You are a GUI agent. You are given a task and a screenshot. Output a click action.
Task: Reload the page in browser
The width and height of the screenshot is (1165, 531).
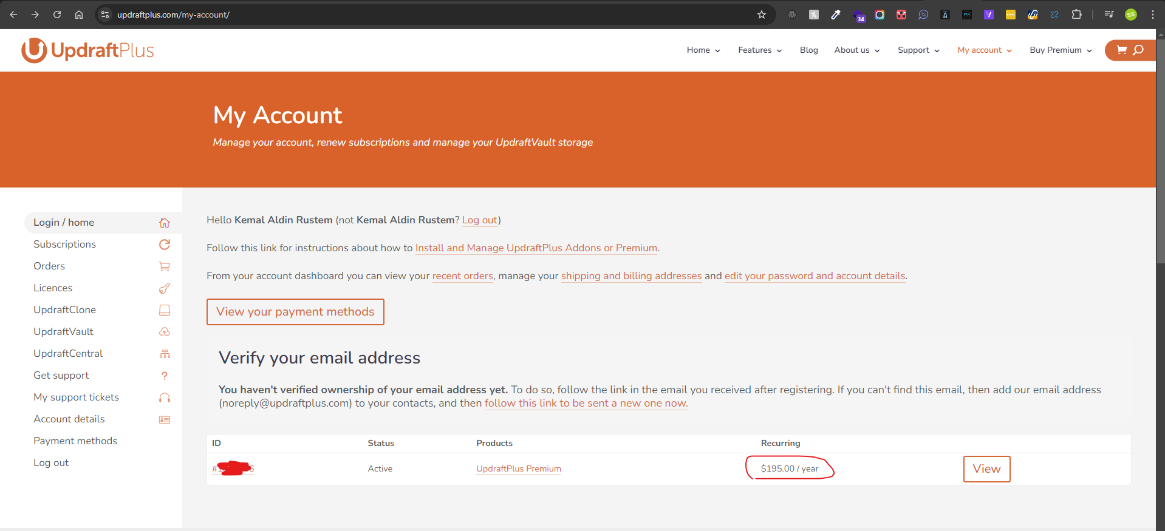coord(57,15)
